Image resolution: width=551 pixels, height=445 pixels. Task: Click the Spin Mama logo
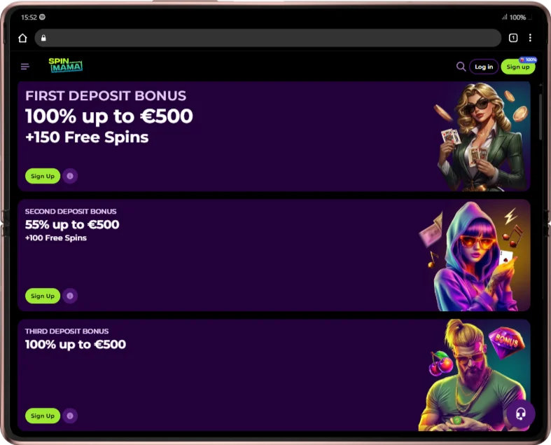pyautogui.click(x=66, y=65)
